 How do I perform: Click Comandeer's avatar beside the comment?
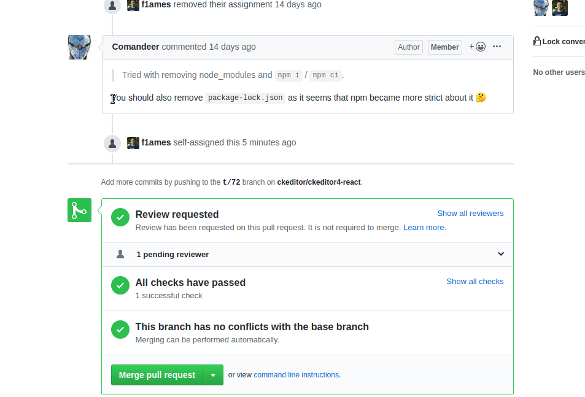[x=79, y=47]
